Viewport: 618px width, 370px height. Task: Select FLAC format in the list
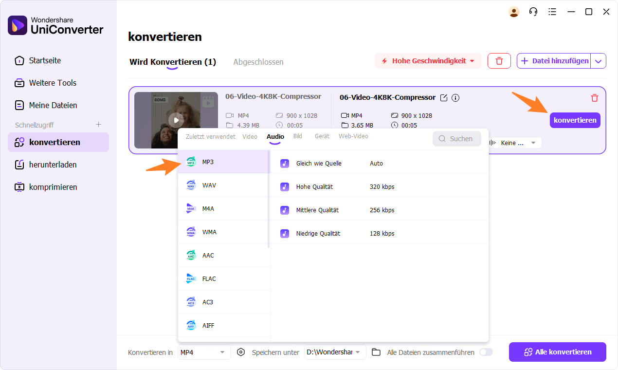coord(223,278)
